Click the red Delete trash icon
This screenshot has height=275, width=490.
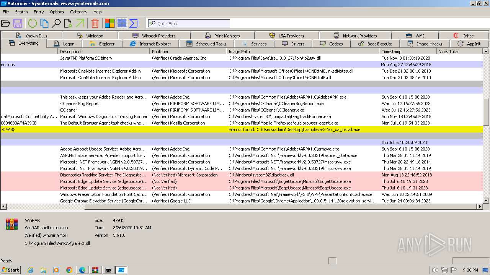(95, 23)
